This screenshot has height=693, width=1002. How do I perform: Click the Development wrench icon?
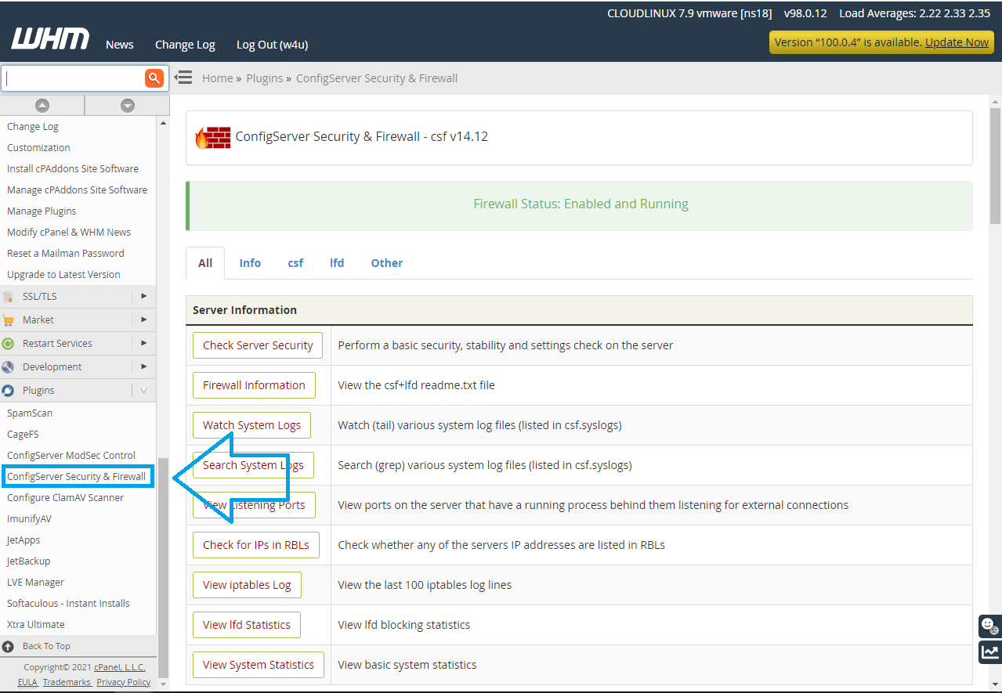[8, 367]
